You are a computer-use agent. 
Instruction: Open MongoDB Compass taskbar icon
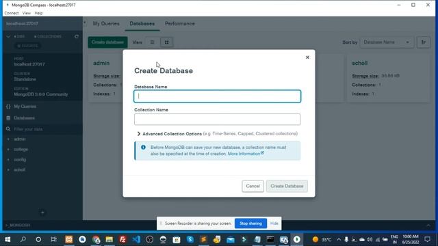pos(296,239)
